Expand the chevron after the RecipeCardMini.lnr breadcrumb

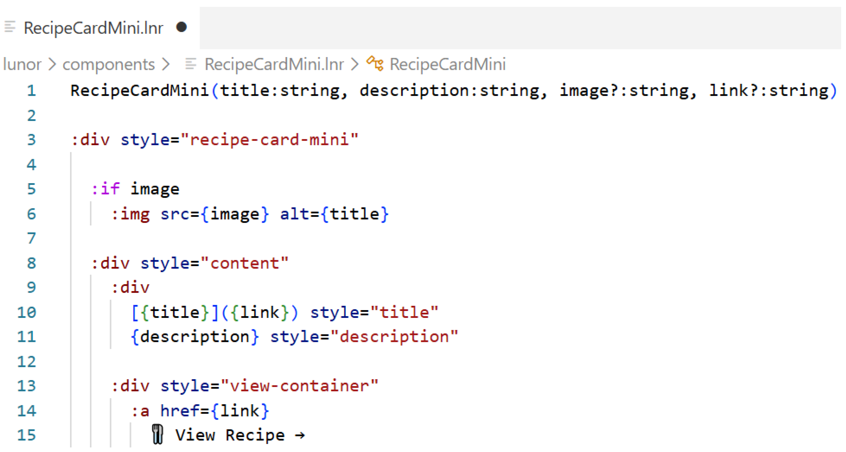pyautogui.click(x=355, y=64)
